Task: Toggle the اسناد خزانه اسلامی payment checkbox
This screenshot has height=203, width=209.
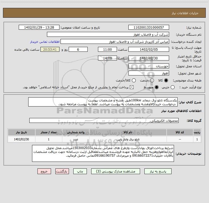Action: tap(132, 87)
